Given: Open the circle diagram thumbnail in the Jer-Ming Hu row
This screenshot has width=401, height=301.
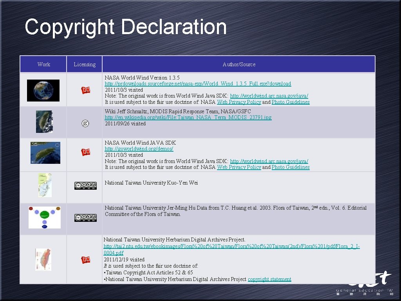Looking at the screenshot, I should 45,218.
